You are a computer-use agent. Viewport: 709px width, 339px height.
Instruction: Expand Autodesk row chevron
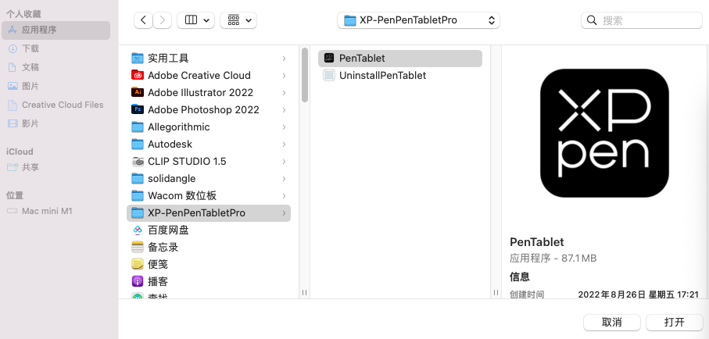pos(284,145)
